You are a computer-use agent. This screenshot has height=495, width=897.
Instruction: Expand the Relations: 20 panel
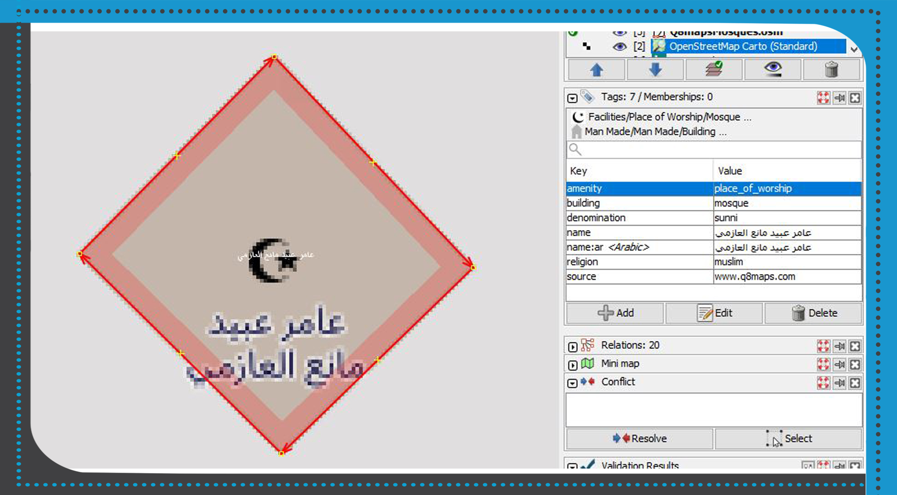[x=572, y=346]
